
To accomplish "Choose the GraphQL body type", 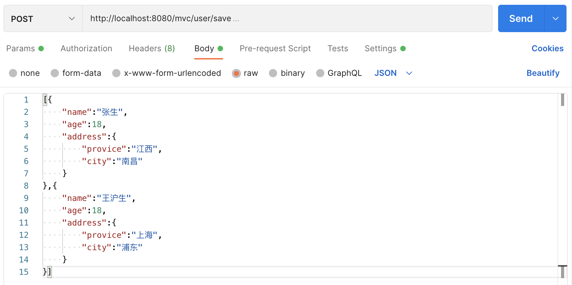I will [x=320, y=73].
